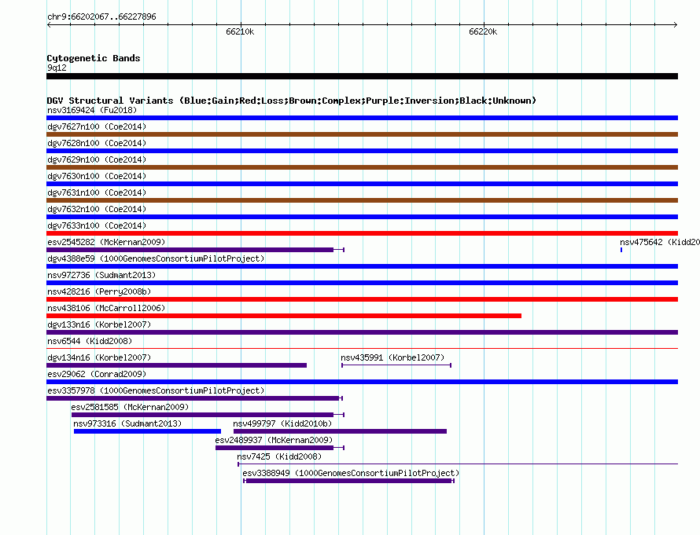
Task: Click the esv29062 (Conrad2009) label text
Action: 97,374
